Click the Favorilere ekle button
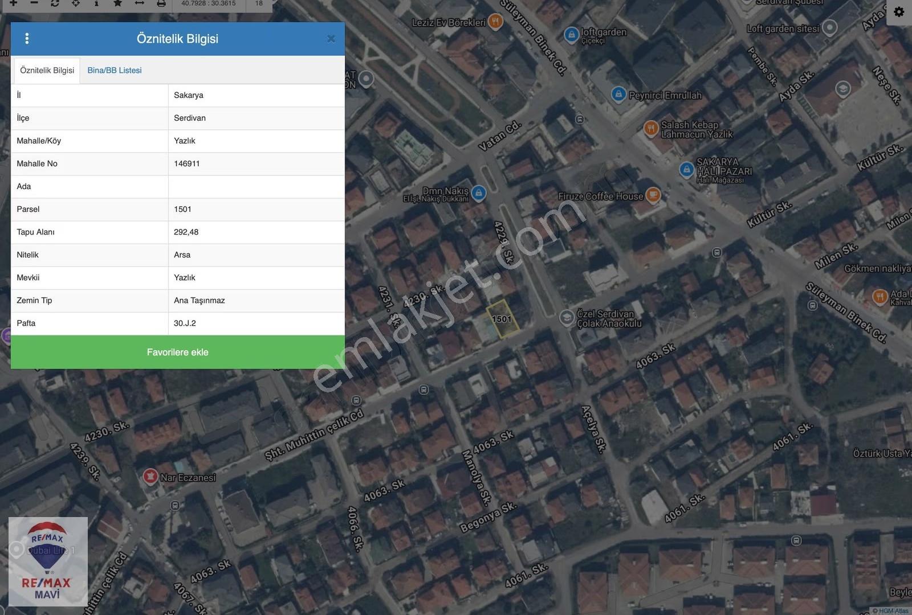Viewport: 912px width, 615px height. 178,352
